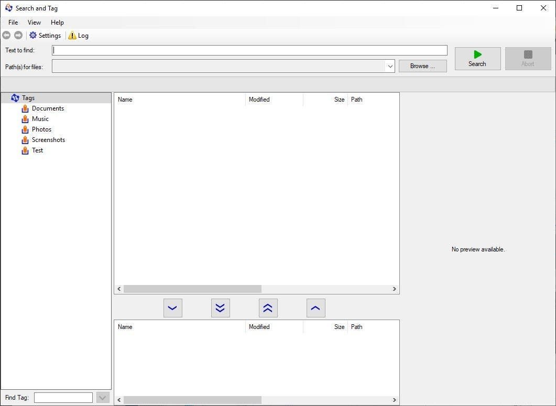Click the double down chevron button
The image size is (556, 406).
click(221, 308)
